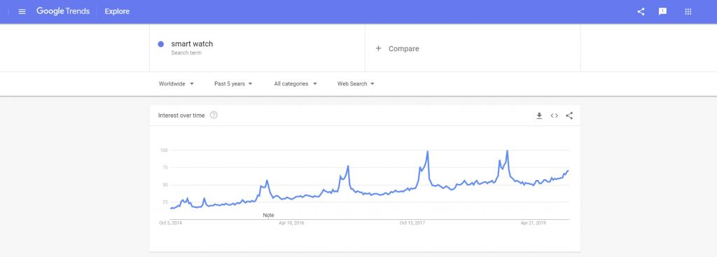This screenshot has width=717, height=257.
Task: Go to the Explore section
Action: click(117, 11)
